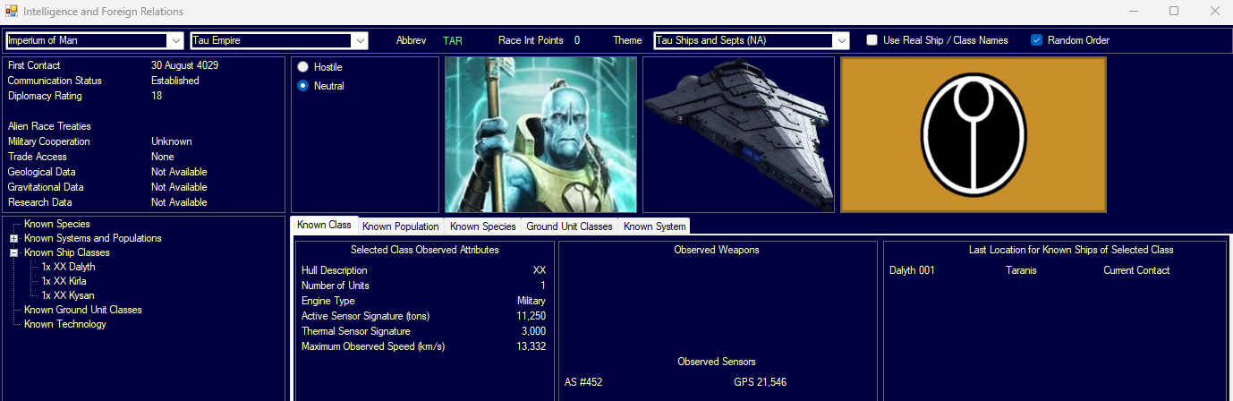Switch to the Known Population tab
1233x401 pixels.
click(401, 226)
